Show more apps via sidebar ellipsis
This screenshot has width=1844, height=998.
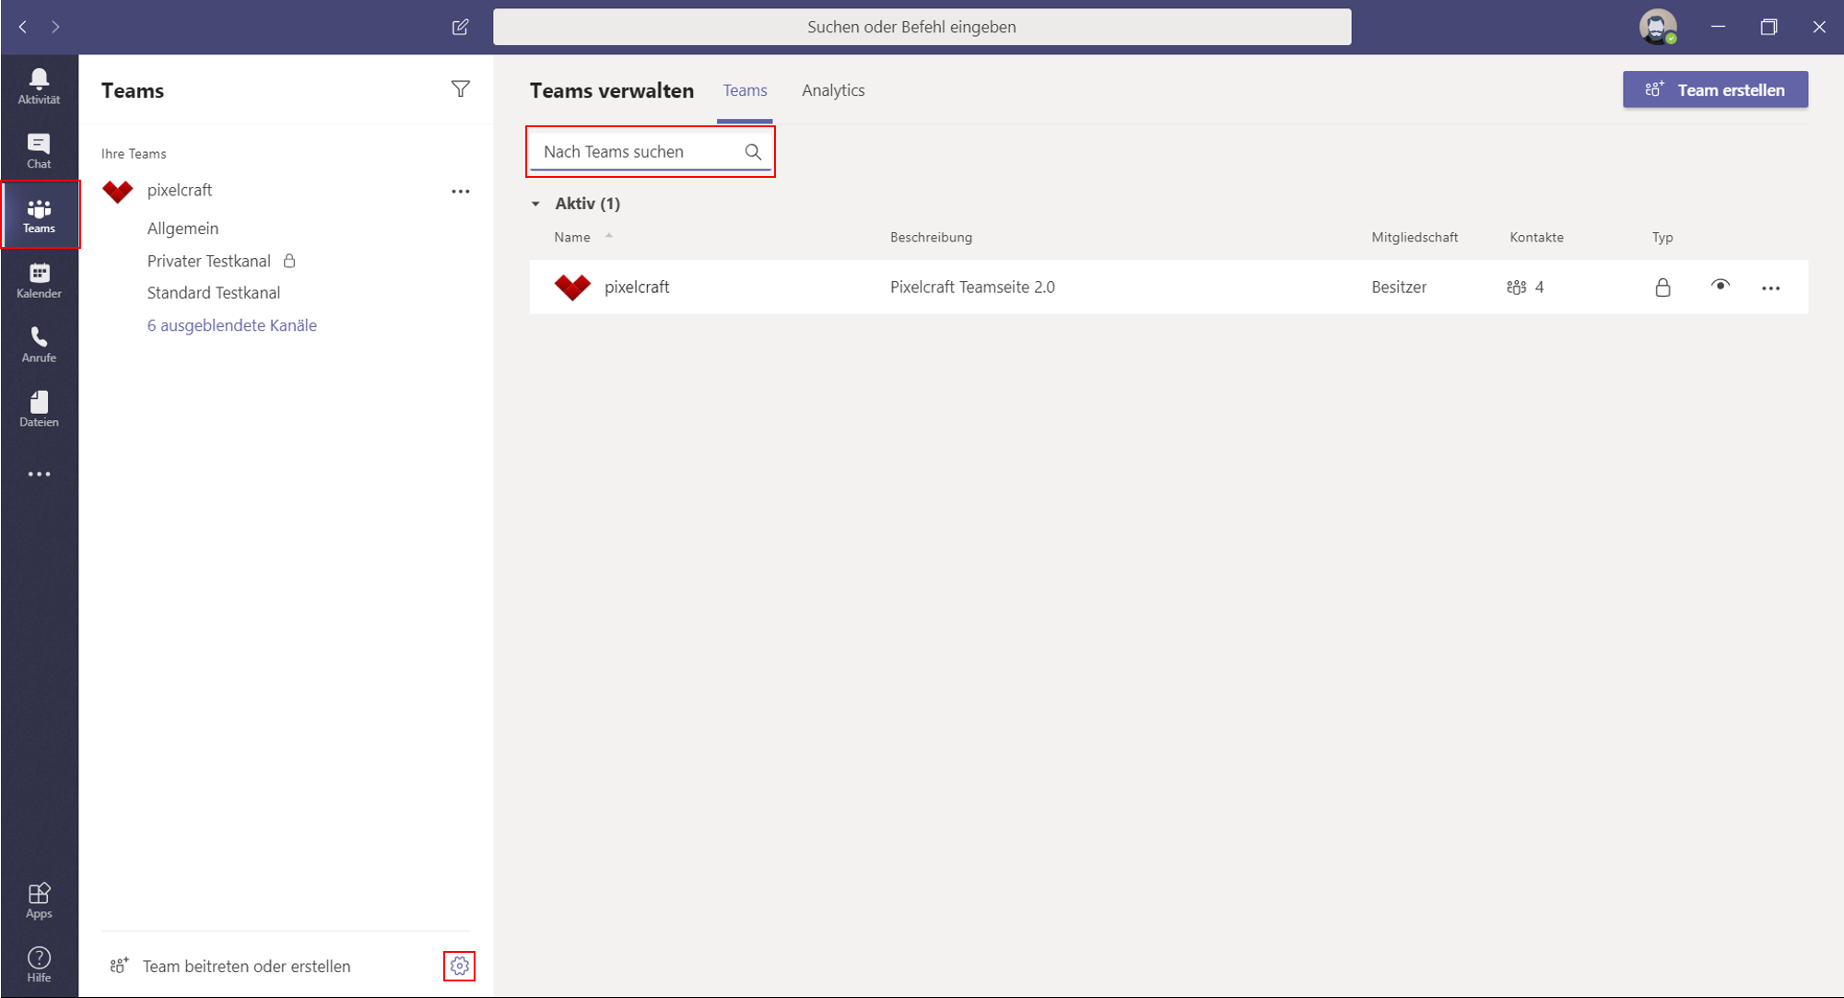pos(39,474)
